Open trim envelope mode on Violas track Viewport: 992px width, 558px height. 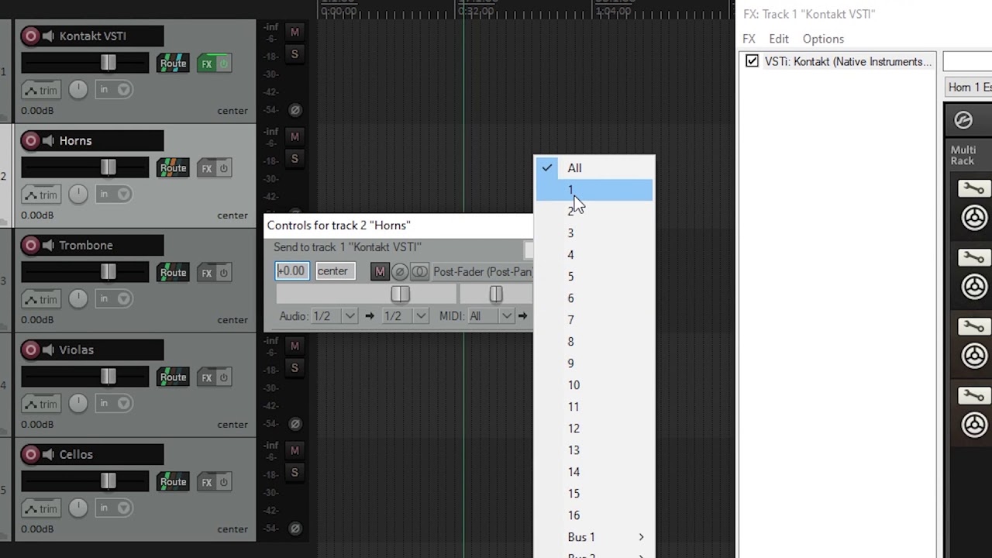pos(41,404)
